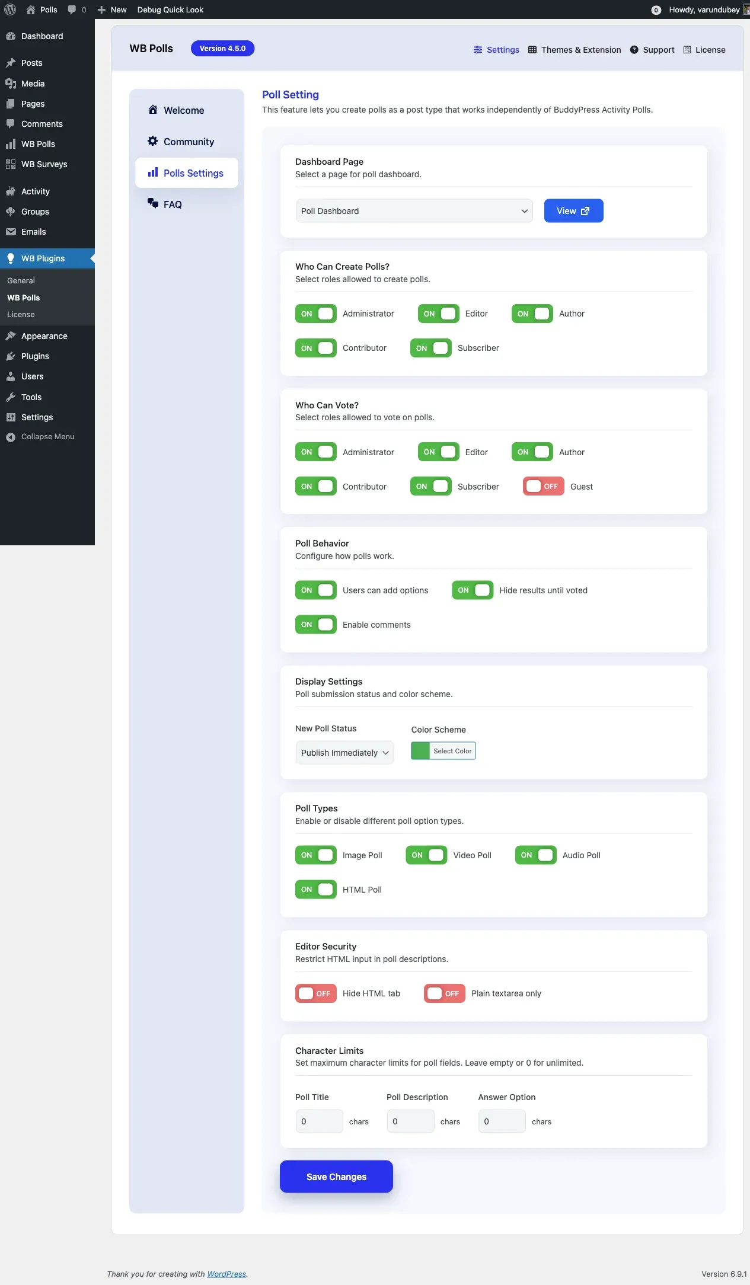750x1285 pixels.
Task: Toggle Editor under Who Can Vote
Action: click(x=439, y=452)
